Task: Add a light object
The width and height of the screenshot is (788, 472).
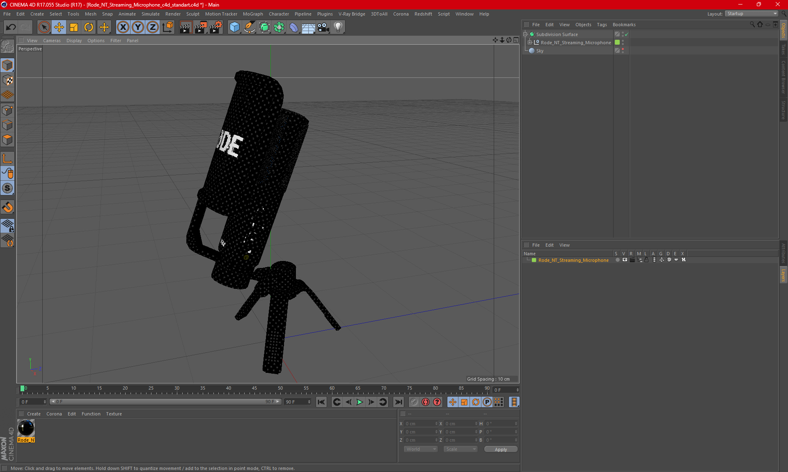Action: coord(338,27)
